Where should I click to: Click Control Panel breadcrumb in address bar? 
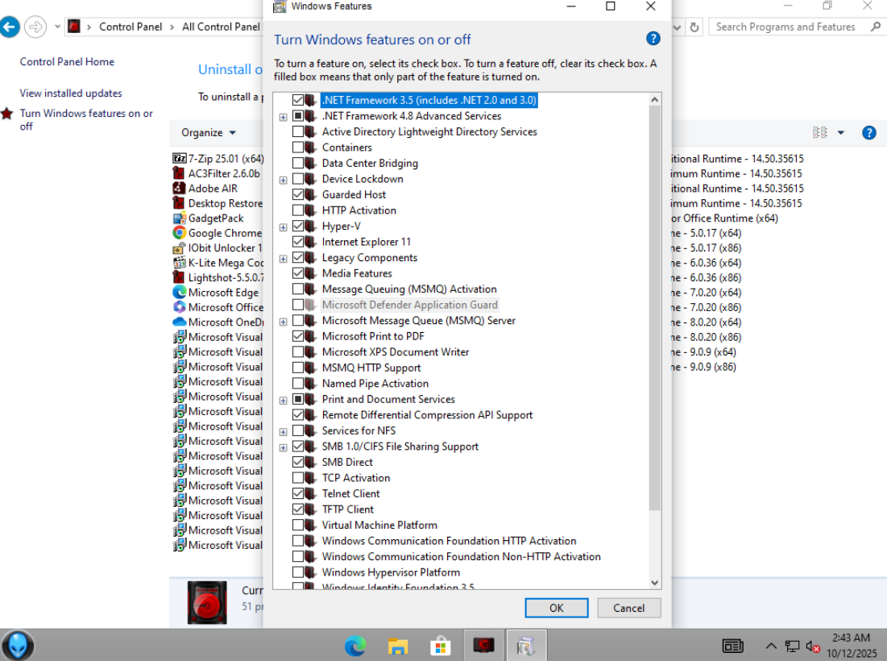click(x=130, y=27)
